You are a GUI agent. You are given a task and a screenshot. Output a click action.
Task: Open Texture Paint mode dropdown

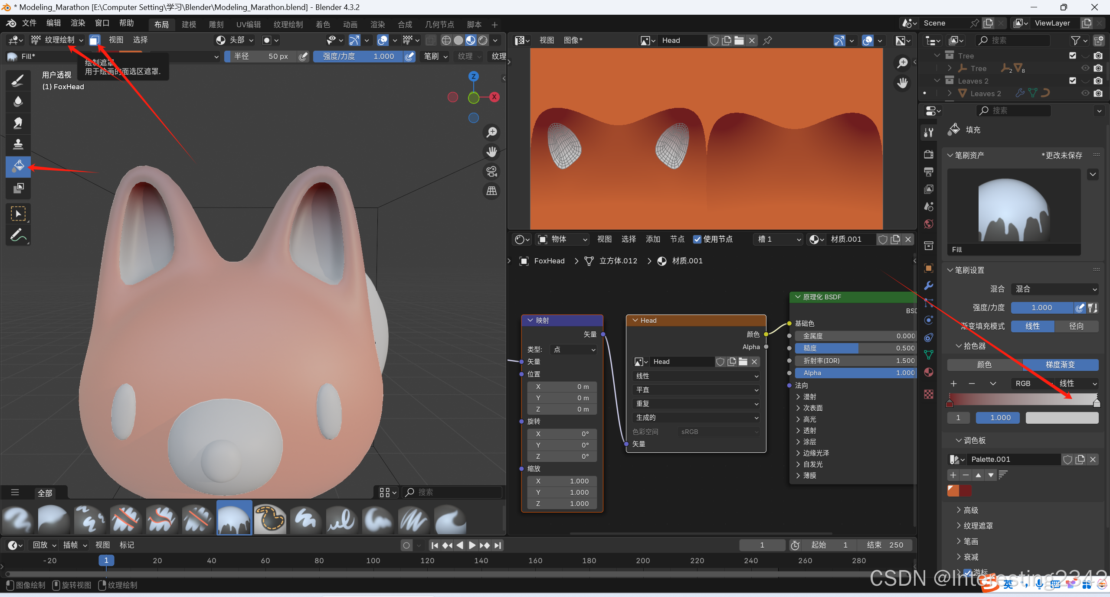click(x=57, y=40)
